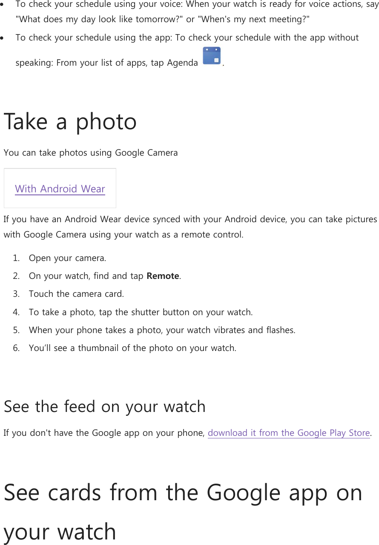Click the sentence about using Google Camera
The height and width of the screenshot is (545, 379).
(91, 152)
